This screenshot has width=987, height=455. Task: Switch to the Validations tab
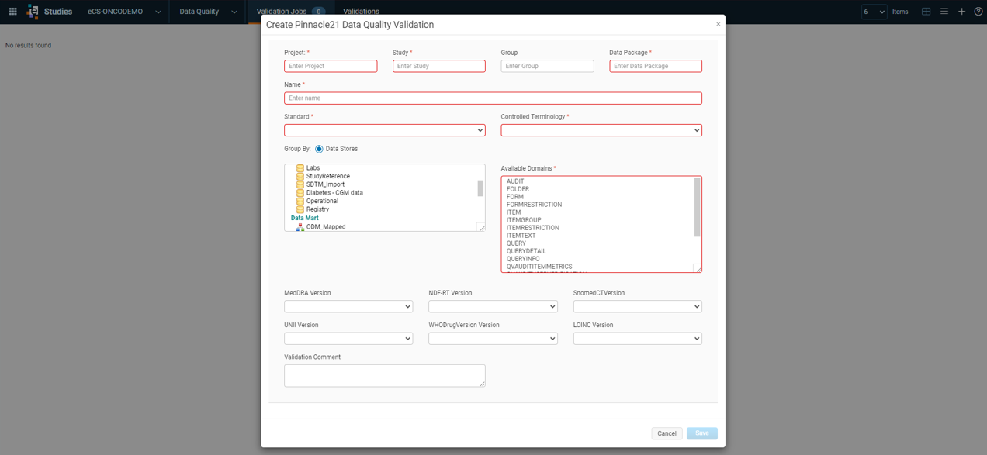pos(361,12)
